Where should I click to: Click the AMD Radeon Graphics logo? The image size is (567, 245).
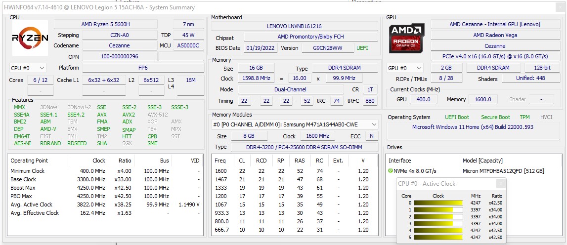click(x=407, y=38)
